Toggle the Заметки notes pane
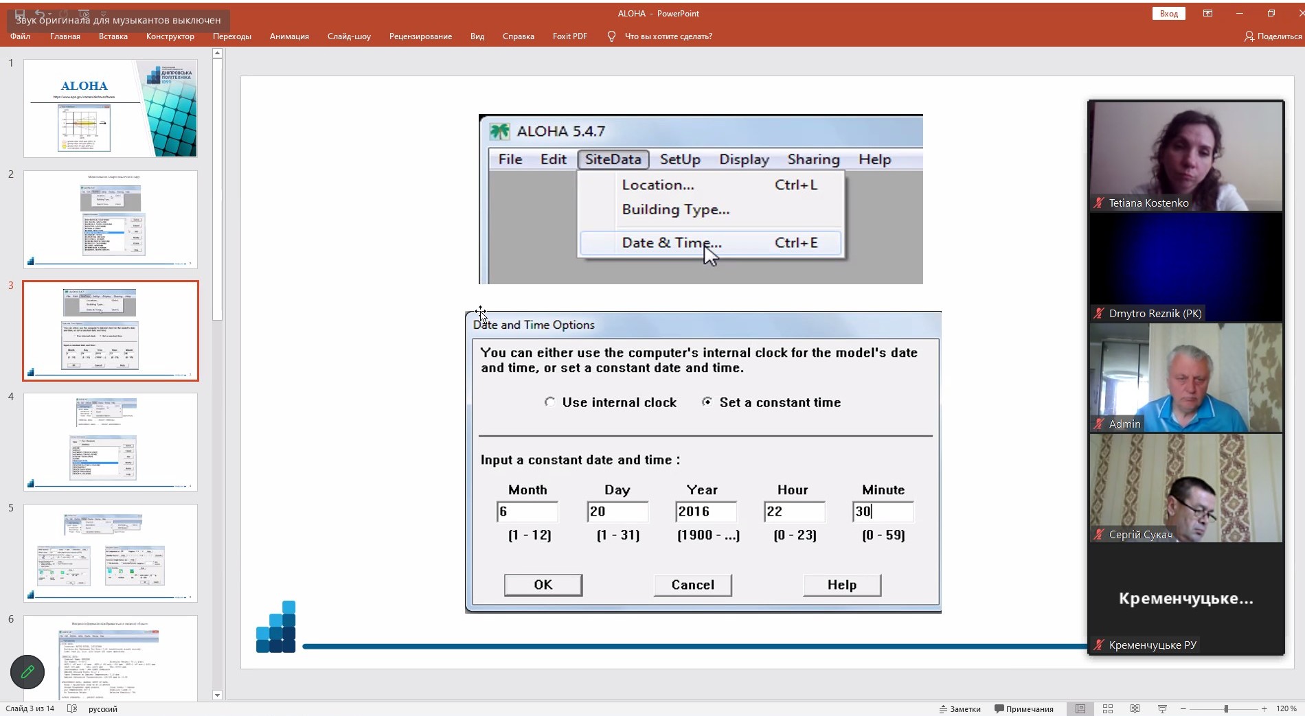1305x716 pixels. click(960, 709)
